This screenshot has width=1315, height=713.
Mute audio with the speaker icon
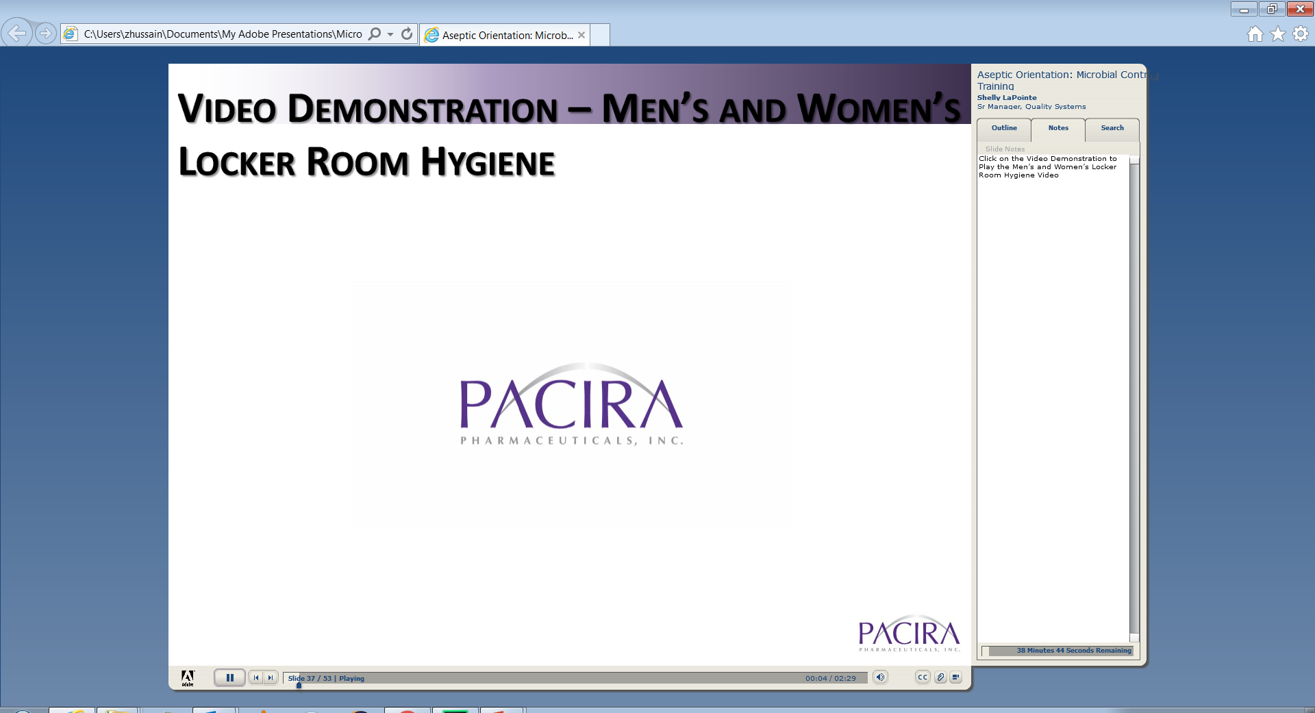pos(880,677)
